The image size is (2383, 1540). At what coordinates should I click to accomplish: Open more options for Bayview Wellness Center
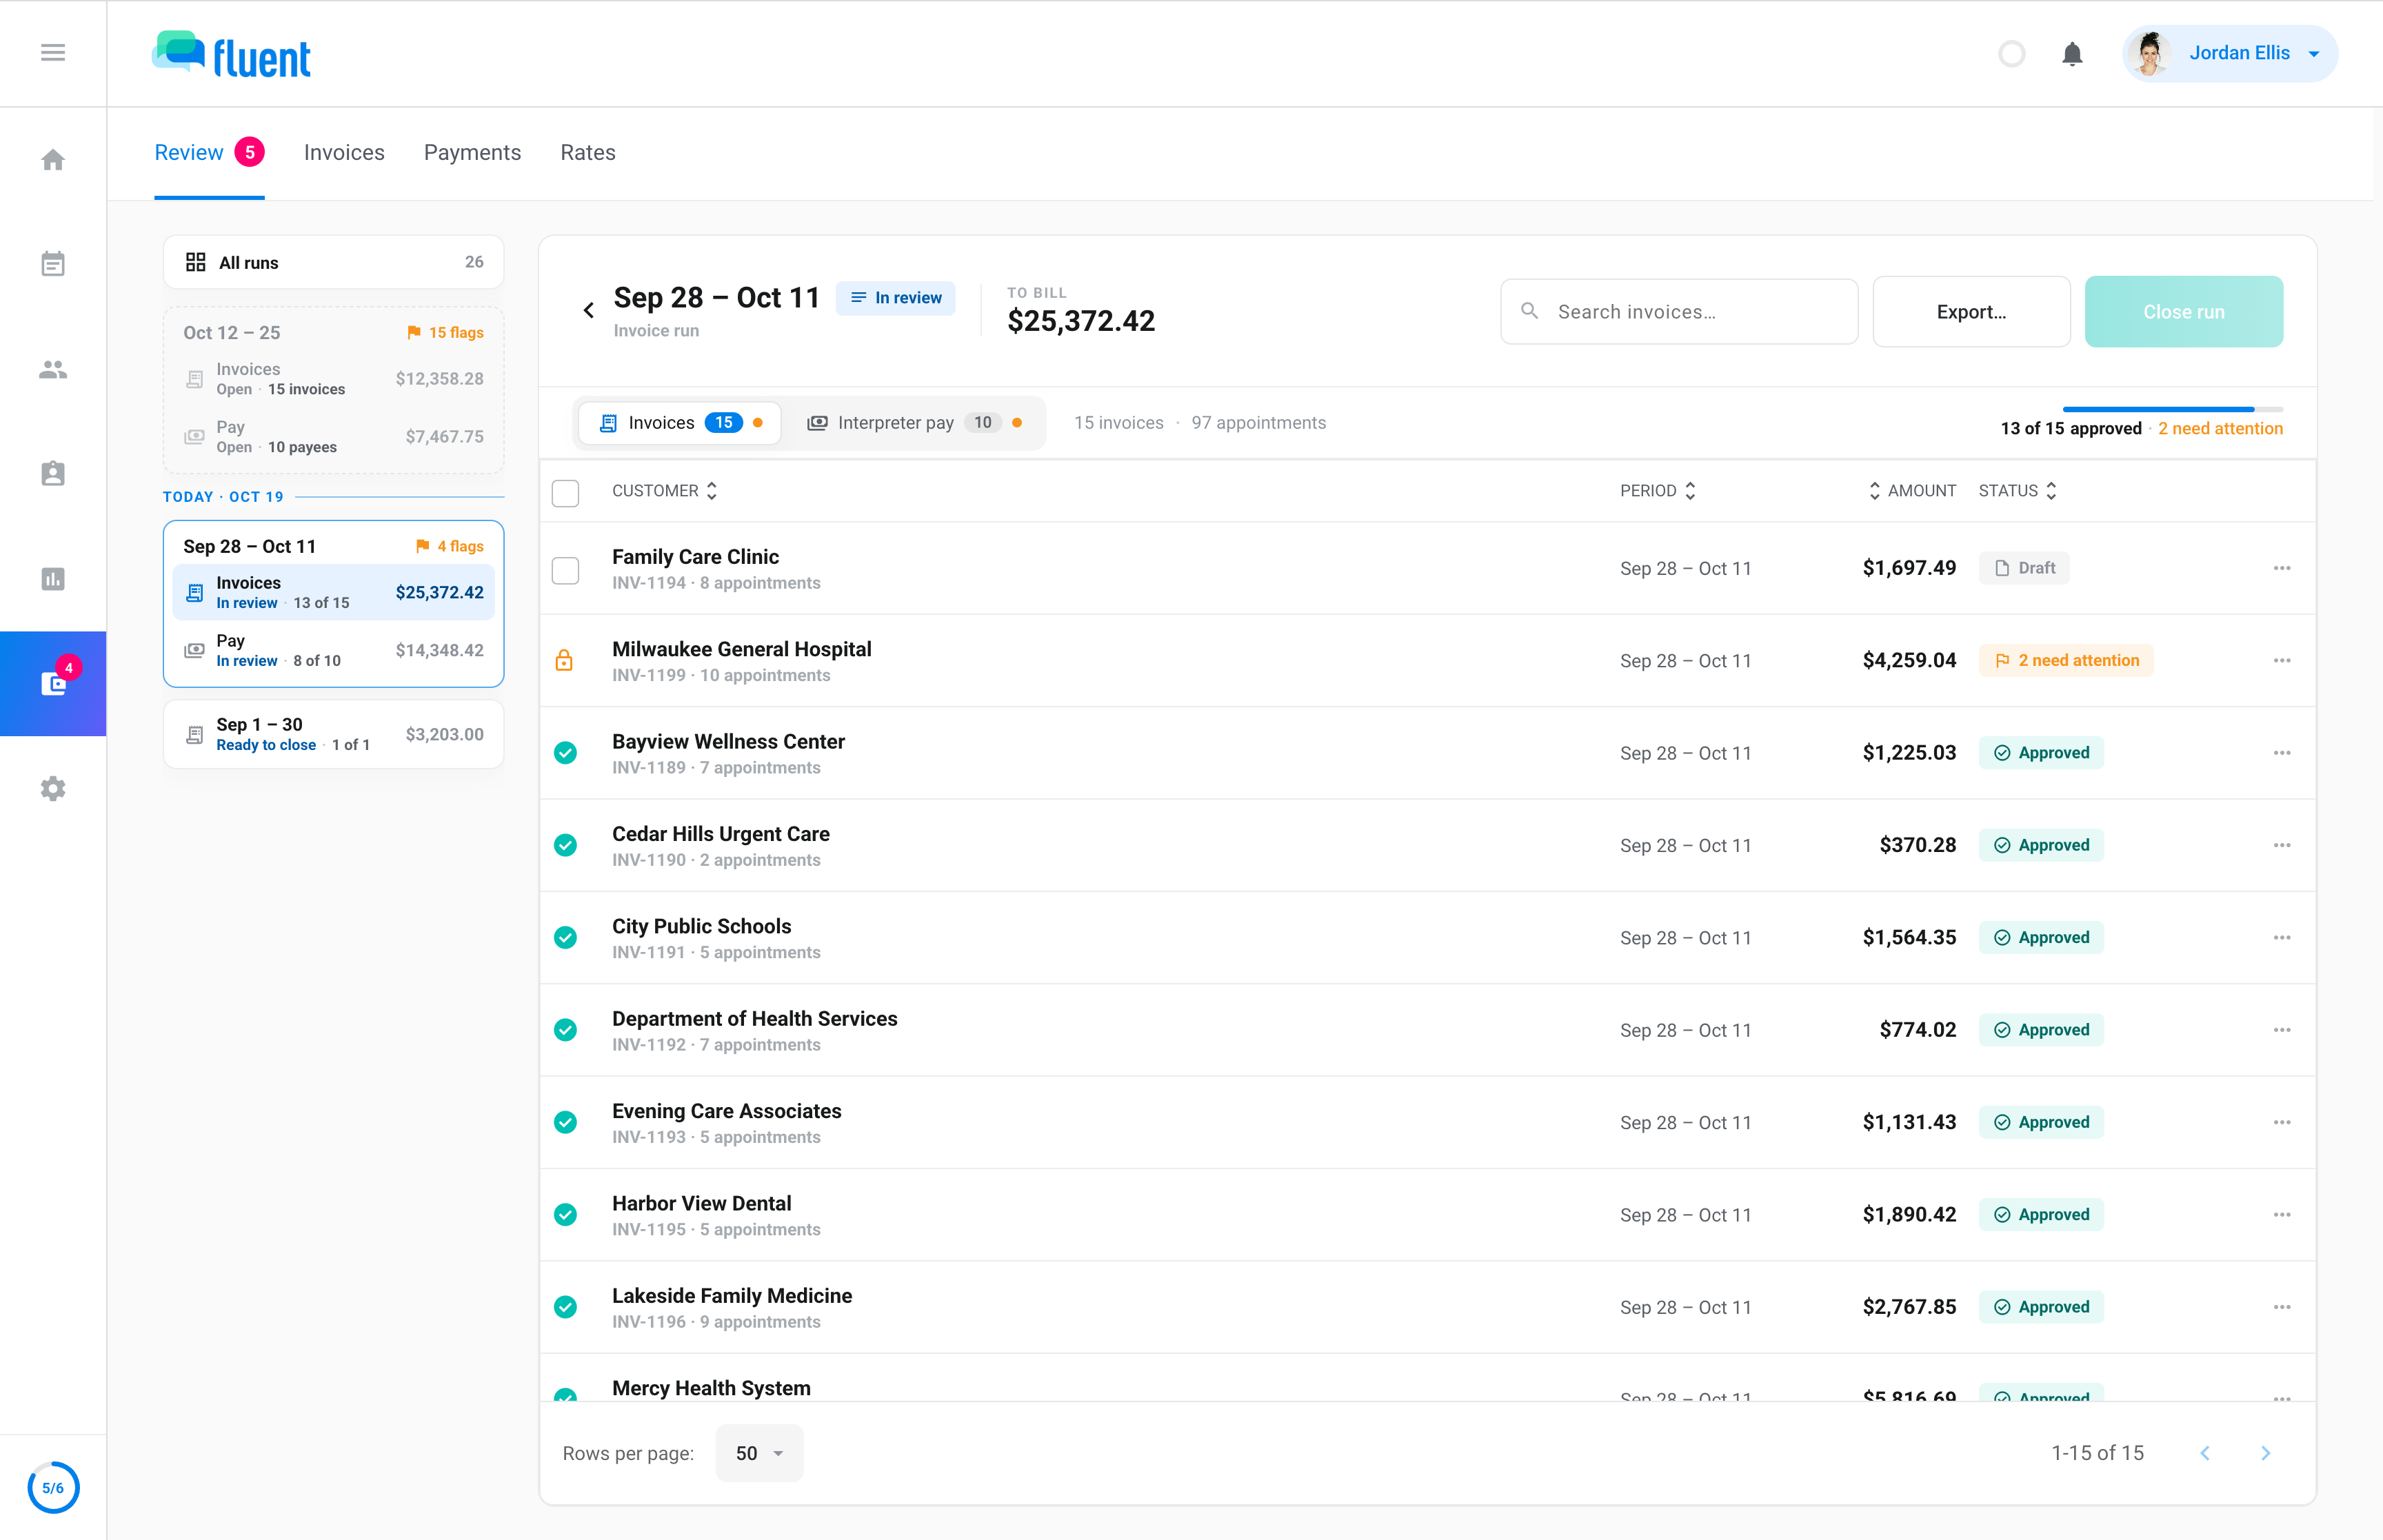(2281, 753)
